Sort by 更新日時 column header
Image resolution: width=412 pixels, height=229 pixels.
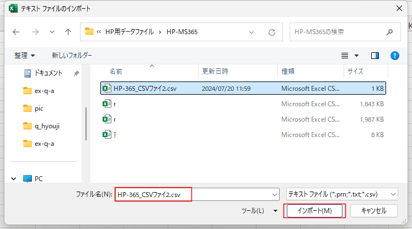tap(215, 72)
